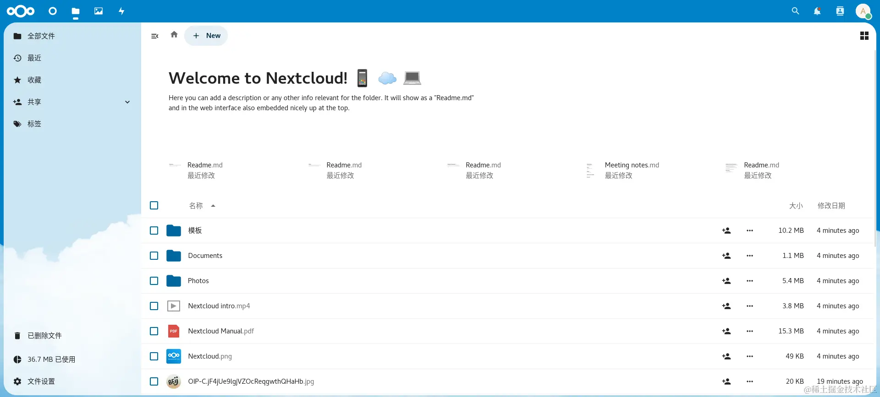Show notifications bell
This screenshot has height=397, width=880.
(x=817, y=11)
